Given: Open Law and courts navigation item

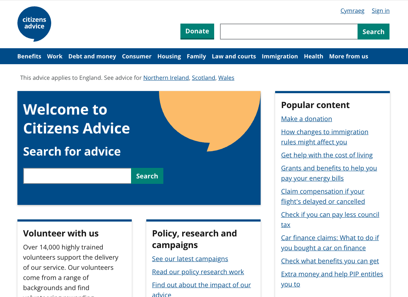Looking at the screenshot, I should click(x=234, y=56).
